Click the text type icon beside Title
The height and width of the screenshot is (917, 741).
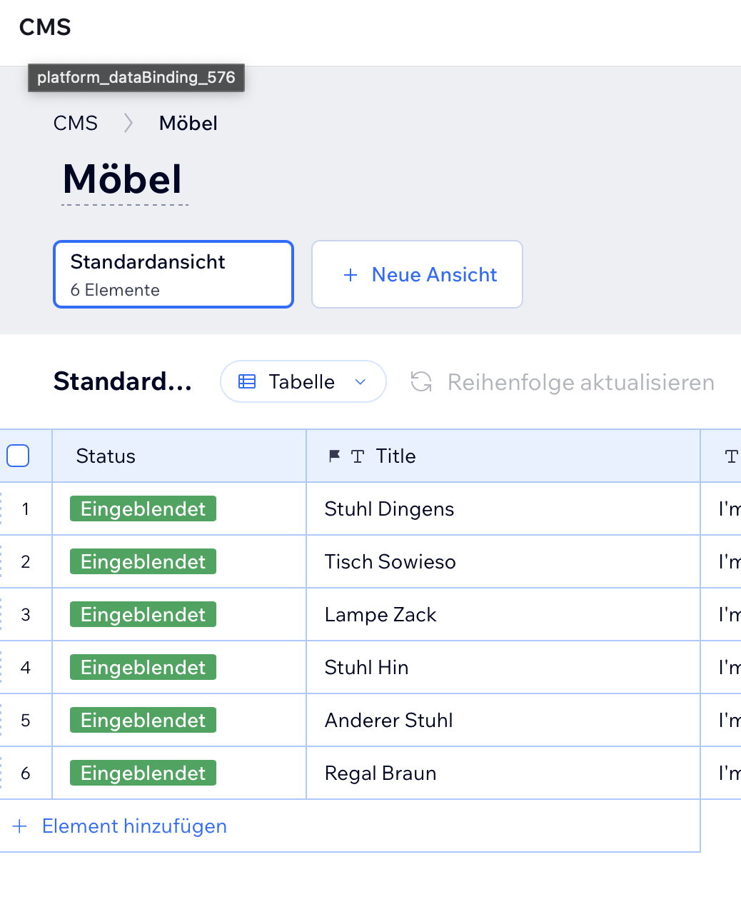coord(358,456)
